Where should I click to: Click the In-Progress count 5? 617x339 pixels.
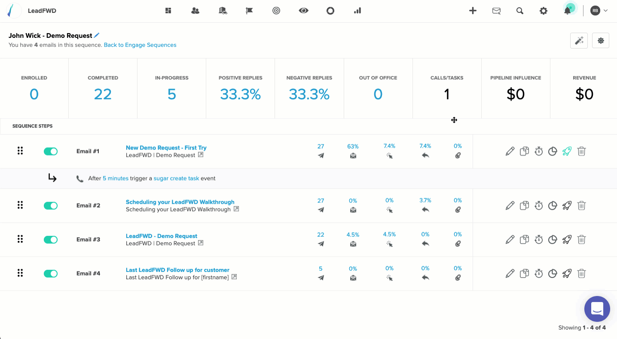tap(172, 94)
